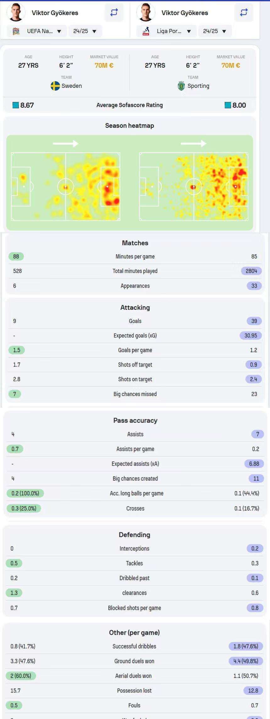
Task: Click the 8.00 rating color square
Action: tap(228, 105)
